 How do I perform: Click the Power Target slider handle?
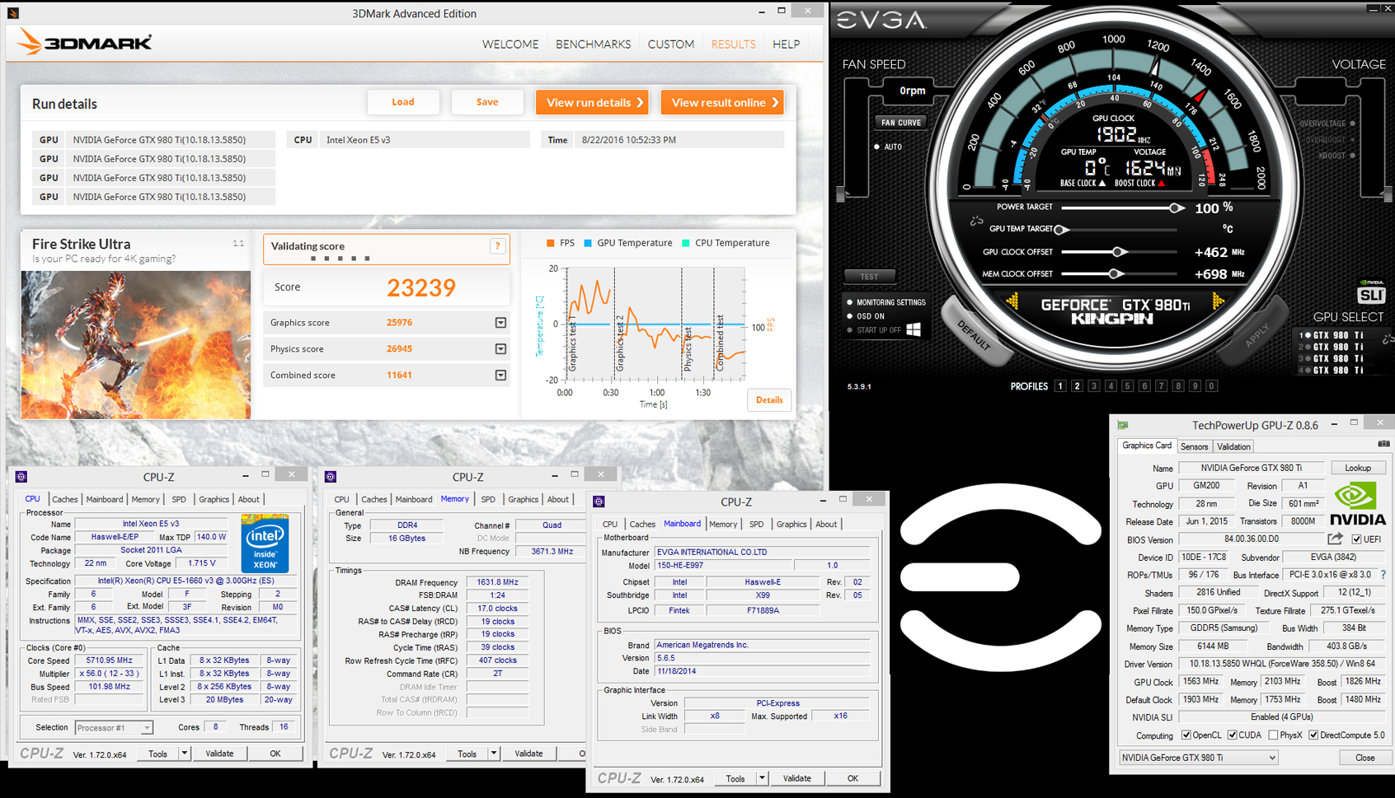pos(1176,208)
